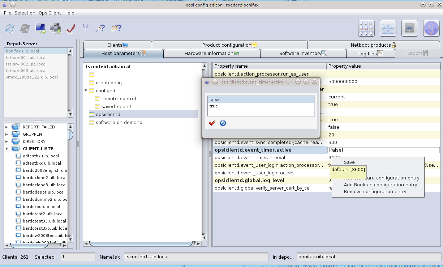Confirm dialog value with red checkmark
The image size is (443, 267).
point(212,123)
